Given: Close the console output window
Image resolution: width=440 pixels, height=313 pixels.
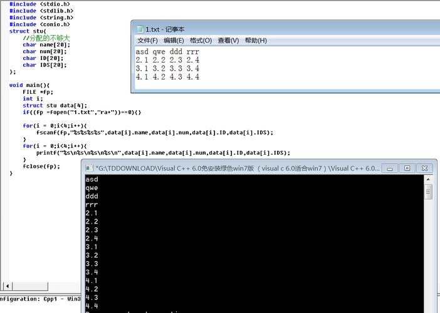Looking at the screenshot, I should pyautogui.click(x=424, y=168).
